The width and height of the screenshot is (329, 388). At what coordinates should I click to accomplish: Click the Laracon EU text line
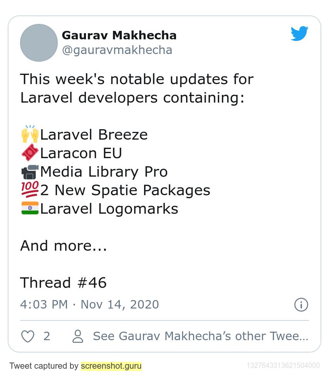72,153
